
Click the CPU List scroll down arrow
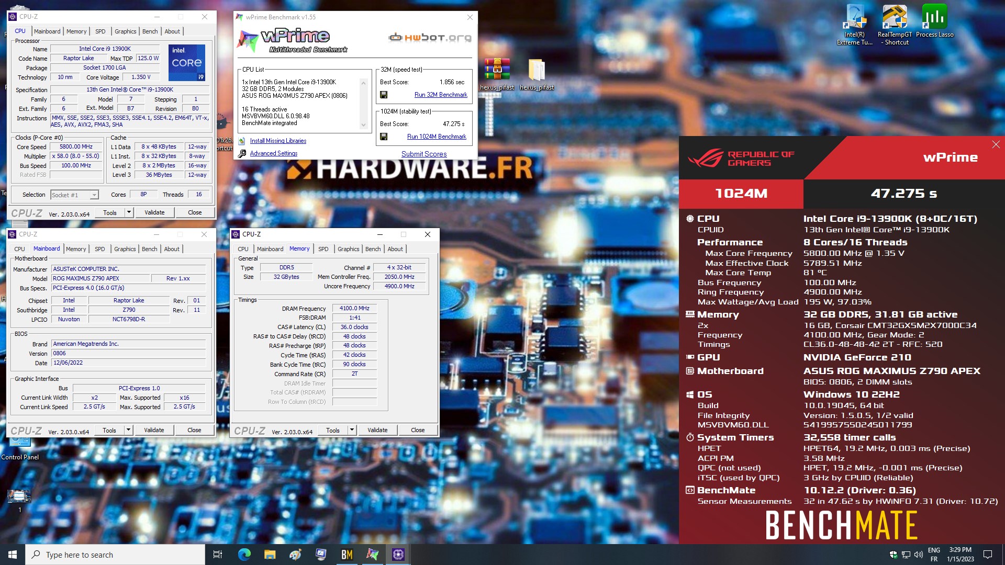[363, 125]
